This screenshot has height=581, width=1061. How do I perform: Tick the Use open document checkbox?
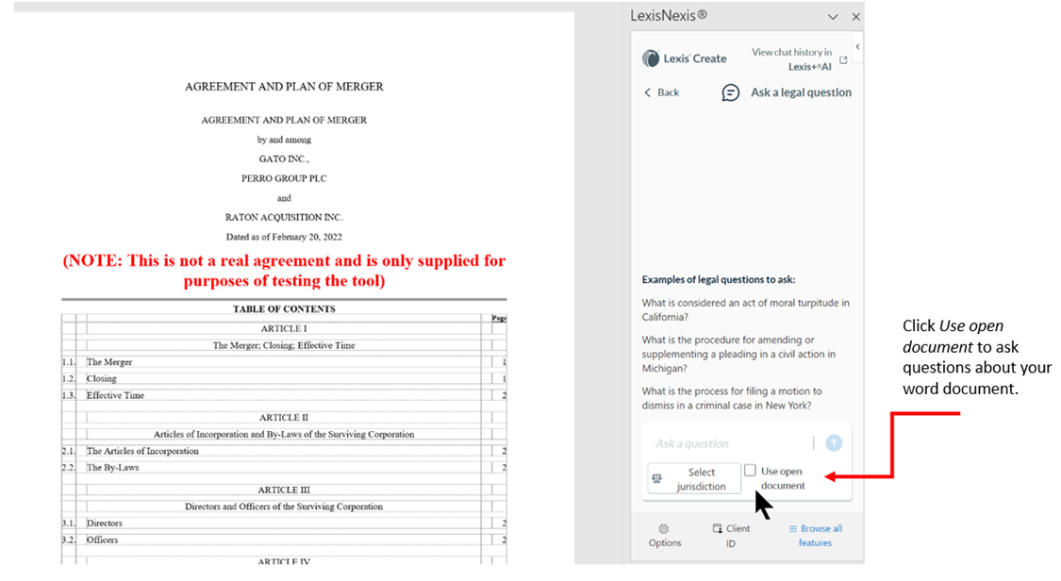(x=750, y=470)
